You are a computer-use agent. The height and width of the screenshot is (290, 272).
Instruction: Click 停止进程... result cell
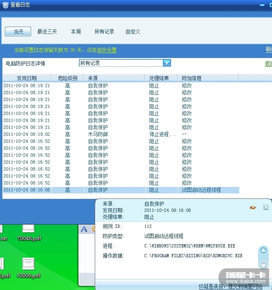pyautogui.click(x=162, y=134)
